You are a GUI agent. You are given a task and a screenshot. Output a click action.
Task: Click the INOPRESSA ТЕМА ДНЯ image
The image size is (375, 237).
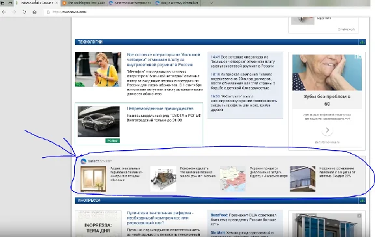click(98, 223)
